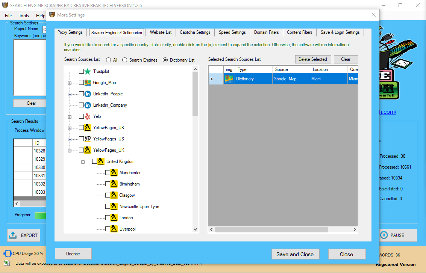Switch to the Speed Settings tab
Viewport: 426px width, 273px height.
(x=232, y=32)
